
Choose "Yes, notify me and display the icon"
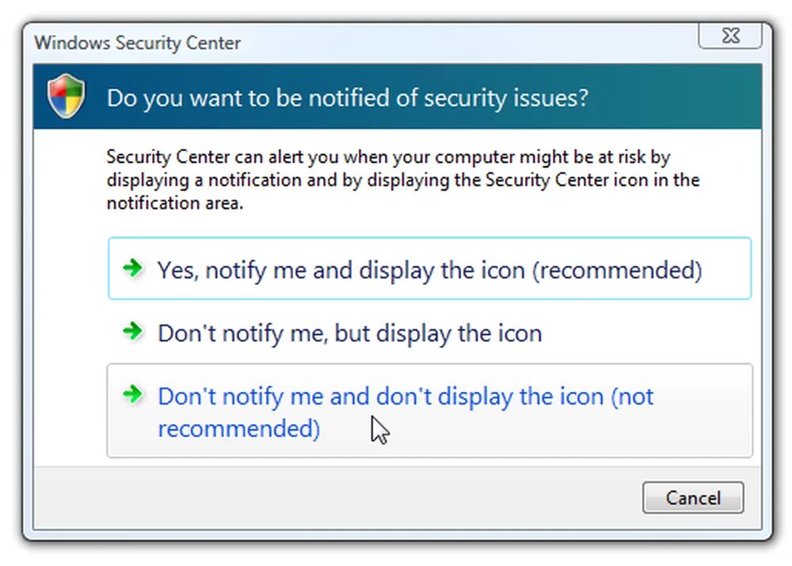(429, 268)
